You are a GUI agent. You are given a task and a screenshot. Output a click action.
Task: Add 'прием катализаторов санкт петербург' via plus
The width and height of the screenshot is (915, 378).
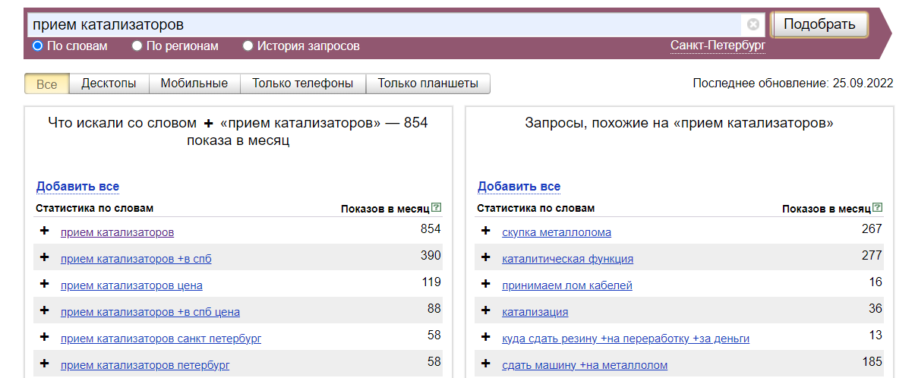(x=44, y=337)
